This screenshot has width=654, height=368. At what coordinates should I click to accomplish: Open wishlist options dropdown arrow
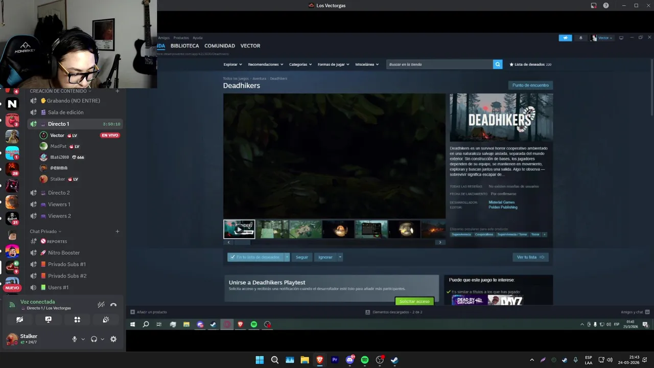coord(287,257)
